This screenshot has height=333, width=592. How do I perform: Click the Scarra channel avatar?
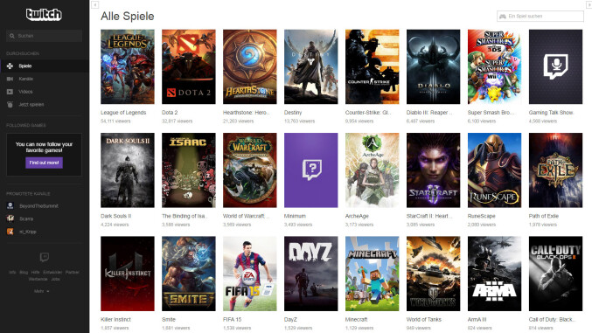click(10, 219)
